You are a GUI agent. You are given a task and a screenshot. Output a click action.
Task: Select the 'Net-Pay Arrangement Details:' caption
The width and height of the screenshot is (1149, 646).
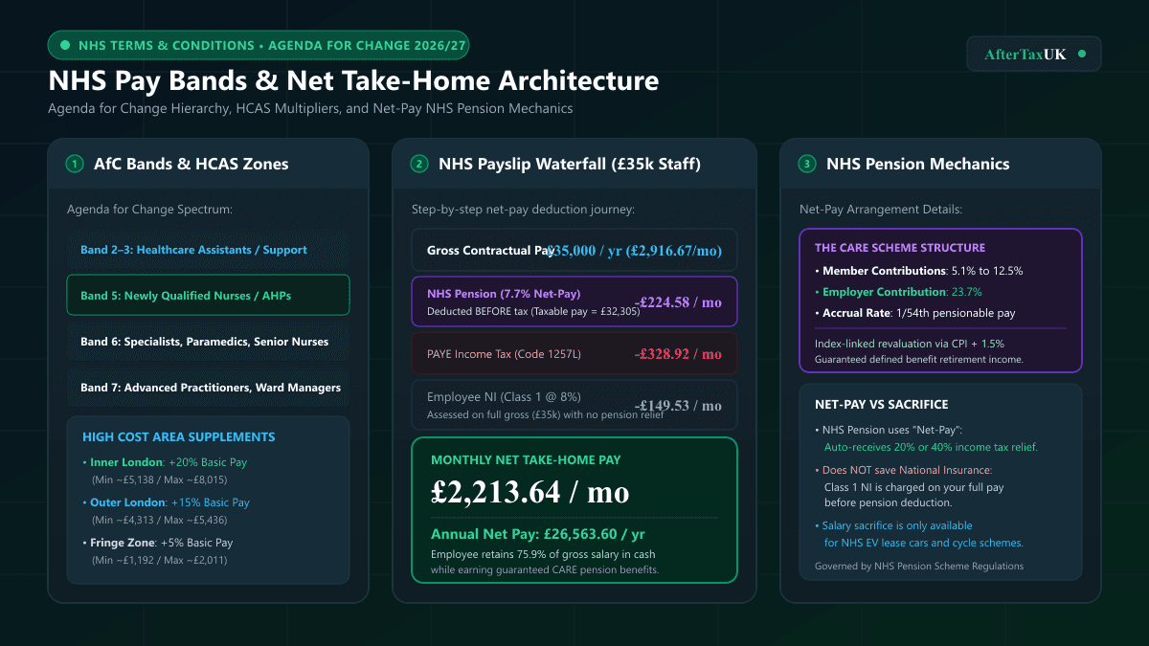pyautogui.click(x=882, y=210)
